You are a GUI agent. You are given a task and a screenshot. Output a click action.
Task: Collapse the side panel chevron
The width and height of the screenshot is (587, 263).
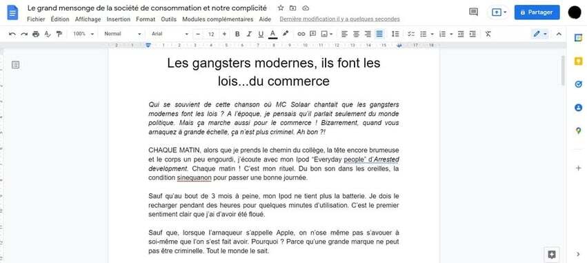pyautogui.click(x=579, y=255)
